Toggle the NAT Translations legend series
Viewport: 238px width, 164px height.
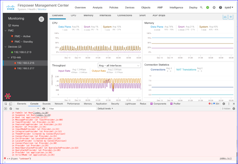tap(186, 70)
